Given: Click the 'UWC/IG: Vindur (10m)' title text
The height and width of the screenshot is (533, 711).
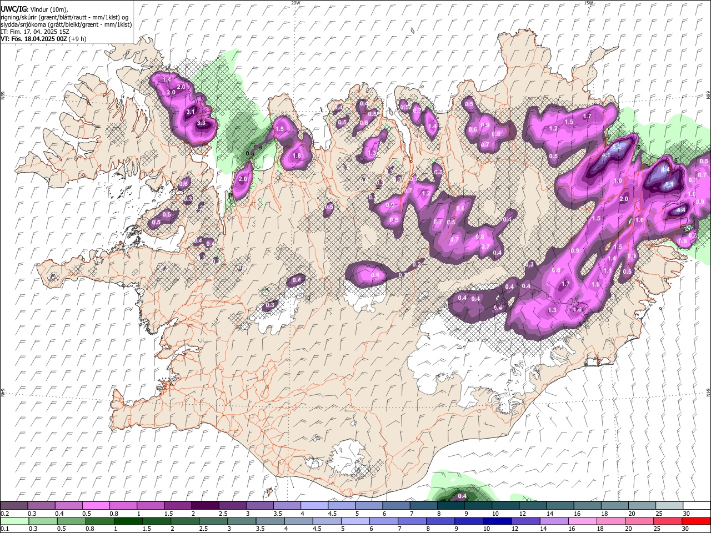Looking at the screenshot, I should pos(34,9).
